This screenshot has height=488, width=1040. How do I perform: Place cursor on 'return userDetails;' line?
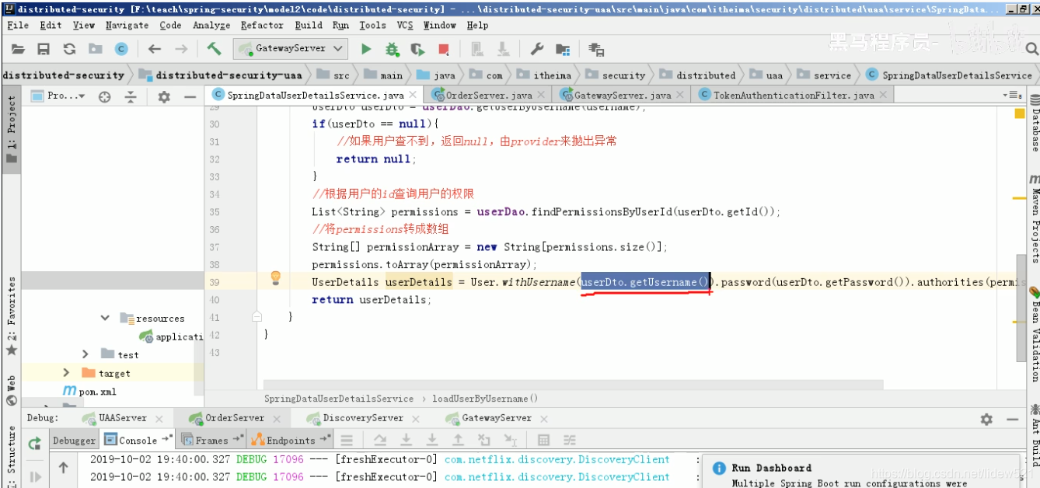[371, 299]
